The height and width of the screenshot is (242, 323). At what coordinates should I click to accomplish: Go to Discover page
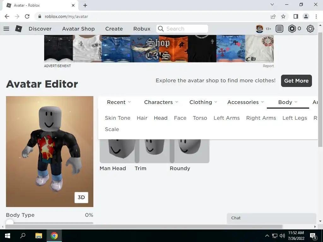coord(40,29)
